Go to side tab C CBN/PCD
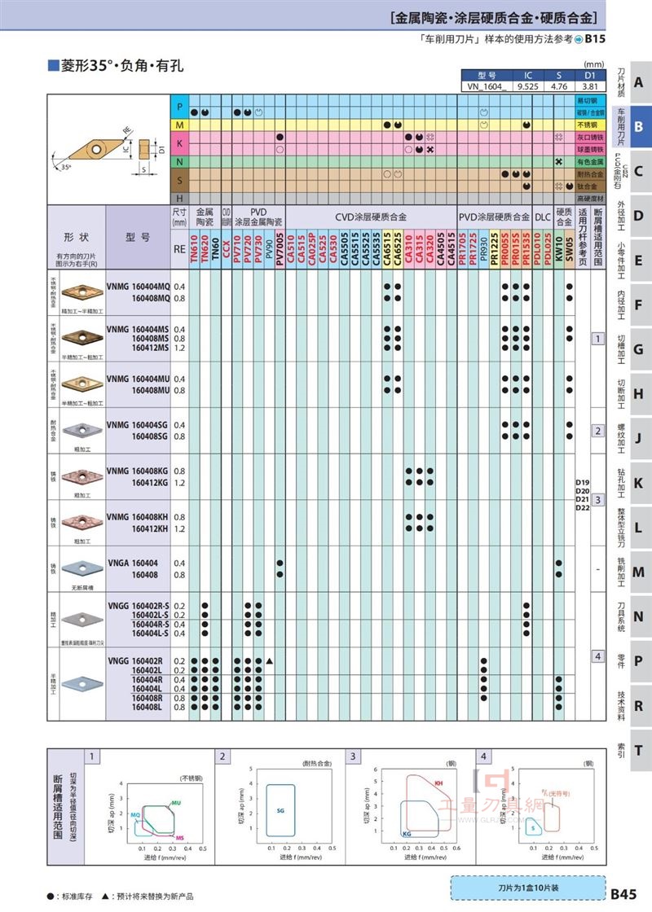652x912 pixels. (x=632, y=171)
